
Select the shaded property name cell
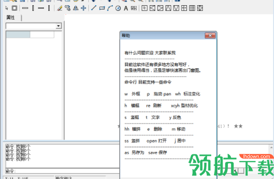point(18,35)
